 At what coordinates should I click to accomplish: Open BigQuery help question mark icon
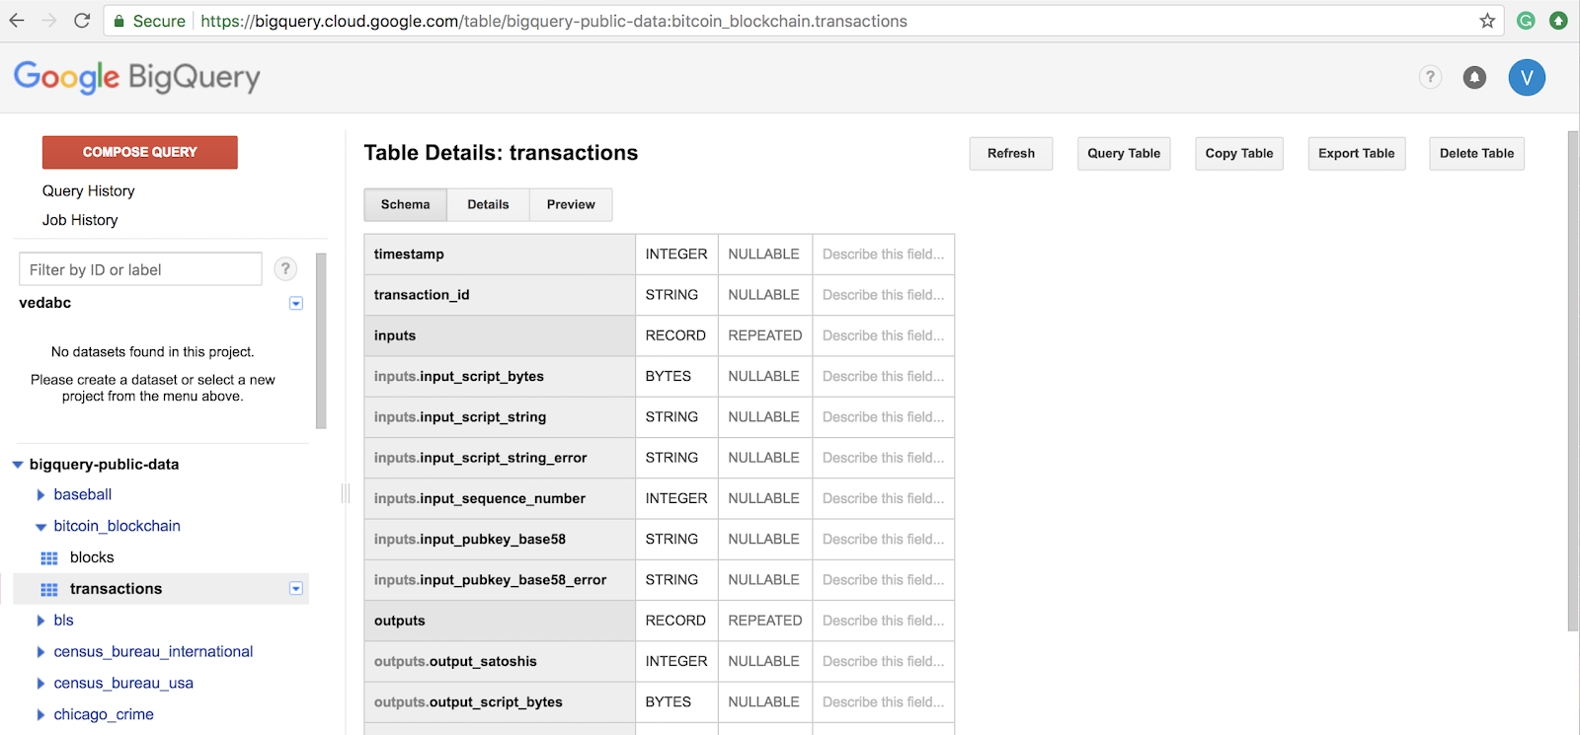tap(1430, 77)
